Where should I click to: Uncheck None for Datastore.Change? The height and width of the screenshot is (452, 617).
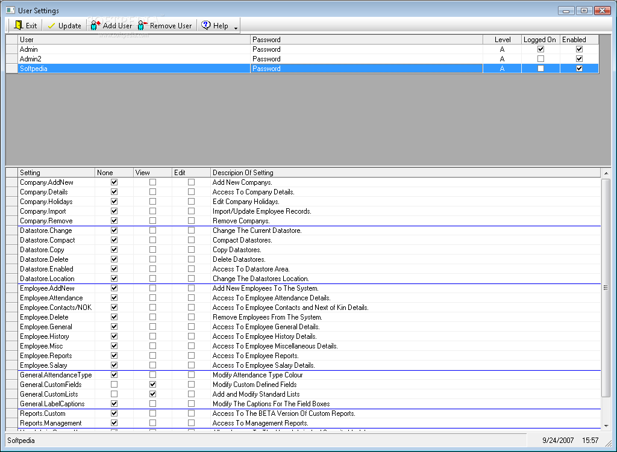[114, 231]
